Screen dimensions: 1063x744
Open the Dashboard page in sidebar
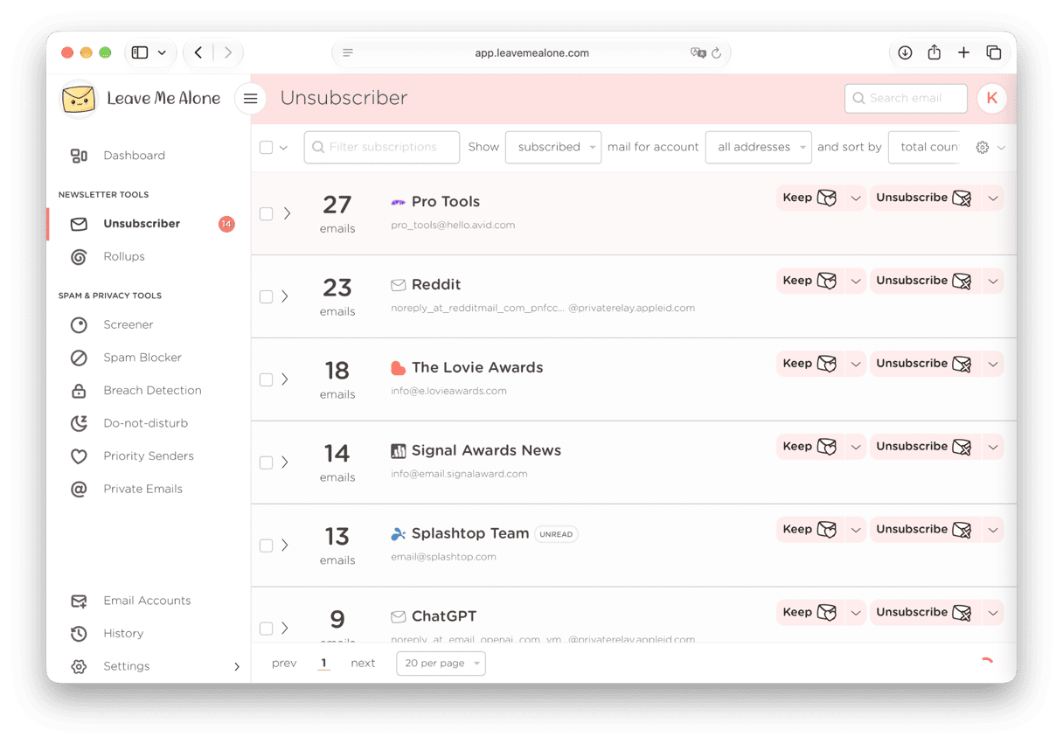click(x=134, y=156)
